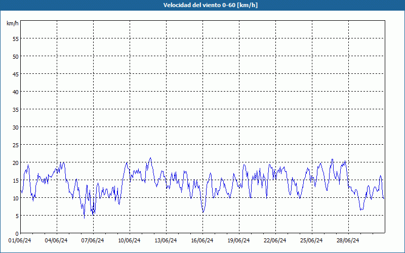405x253 pixels.
Task: Click the 55 value on the y-axis
Action: click(16, 39)
